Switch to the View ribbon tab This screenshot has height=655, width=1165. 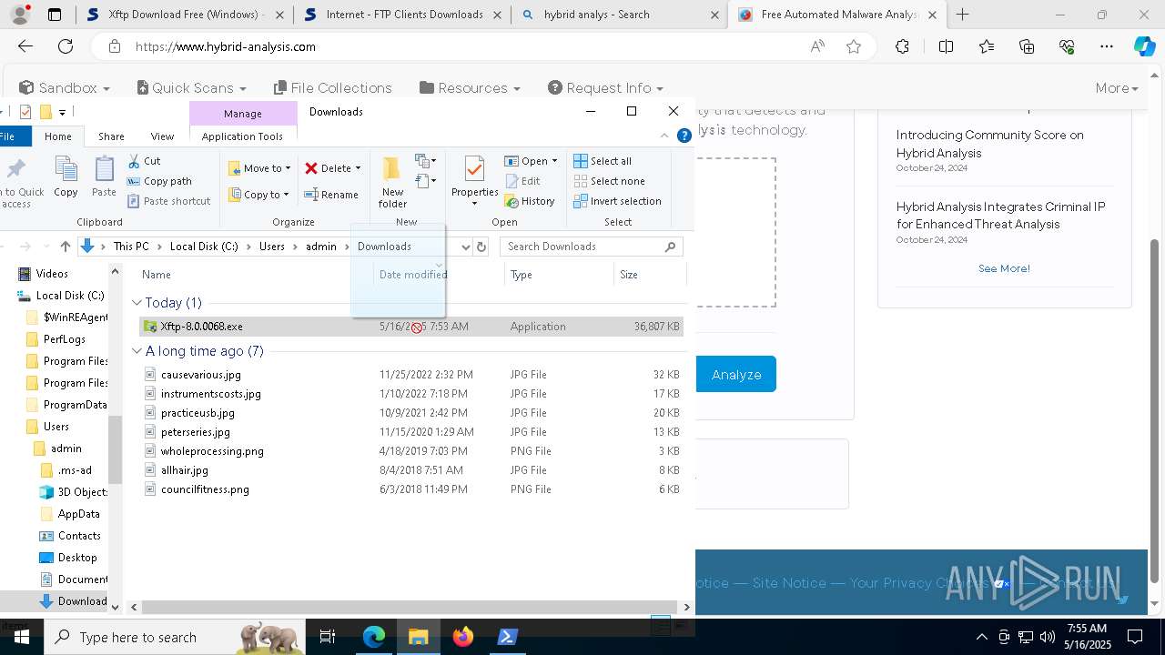pyautogui.click(x=162, y=136)
